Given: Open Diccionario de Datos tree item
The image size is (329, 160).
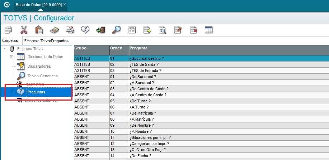Looking at the screenshot, I should (x=45, y=57).
